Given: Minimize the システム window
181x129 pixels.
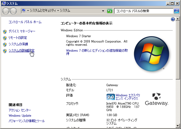Looking at the screenshot, I should [x=168, y=3].
